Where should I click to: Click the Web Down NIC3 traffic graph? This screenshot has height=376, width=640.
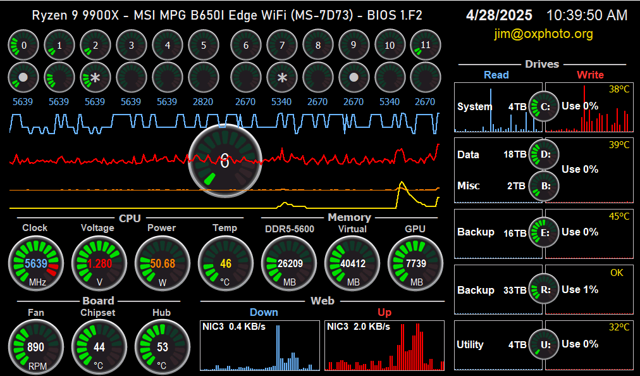click(x=260, y=346)
